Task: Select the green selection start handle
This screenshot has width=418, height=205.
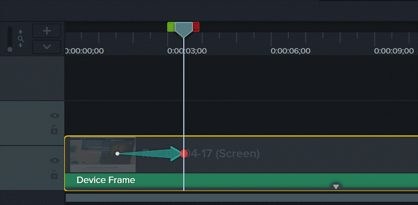Action: point(171,27)
